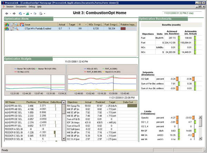
Task: Click the Back navigation arrow
Action: point(7,13)
